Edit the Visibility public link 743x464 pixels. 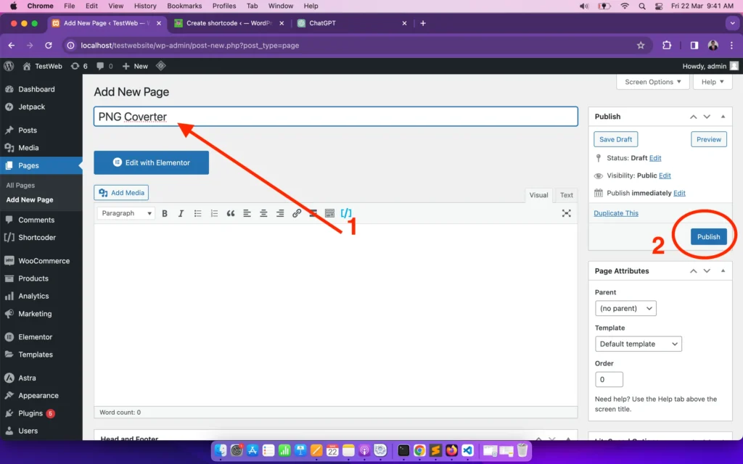click(665, 175)
